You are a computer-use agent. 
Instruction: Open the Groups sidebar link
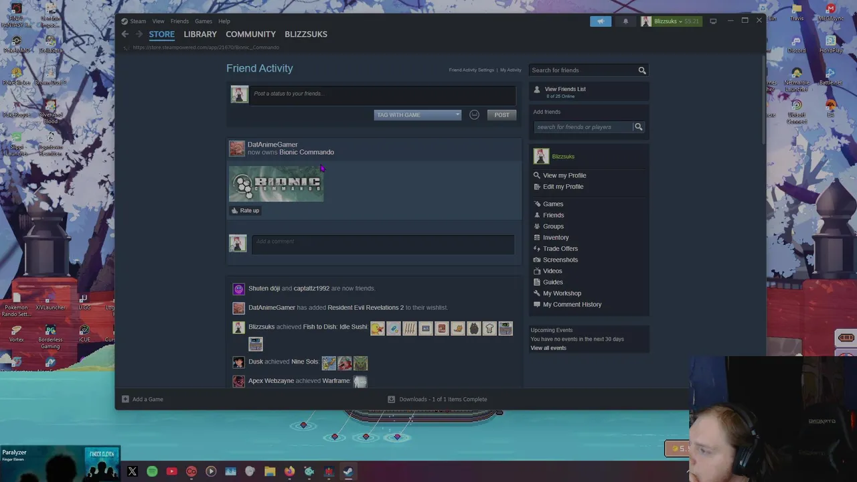coord(553,227)
